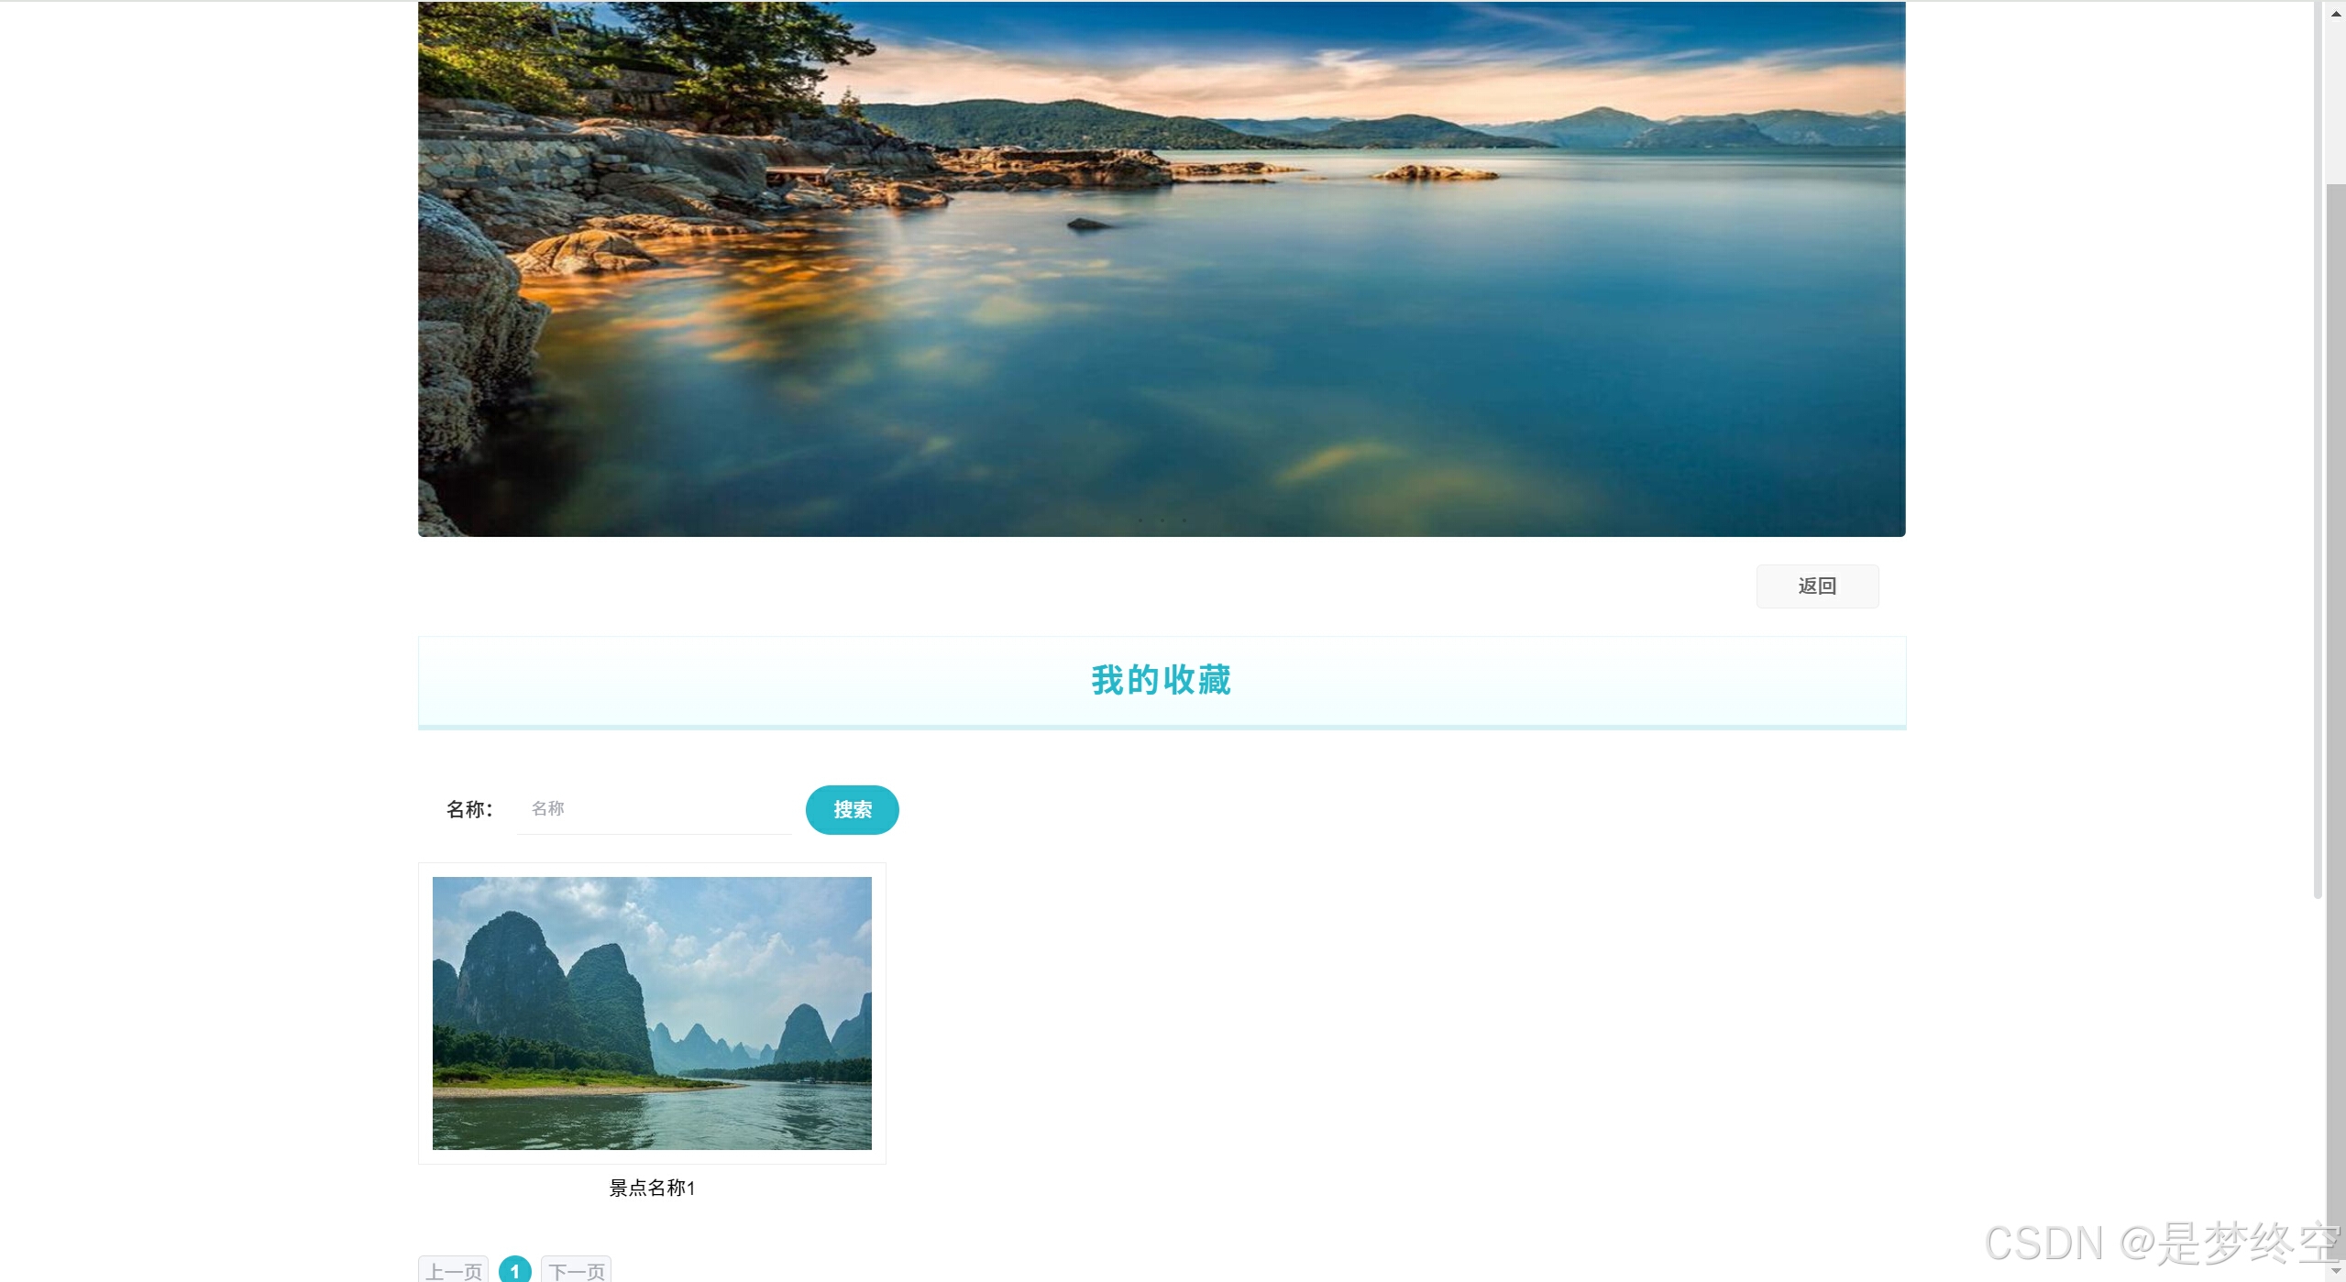Viewport: 2346px width, 1282px height.
Task: Click the 搜索 button
Action: pos(852,810)
